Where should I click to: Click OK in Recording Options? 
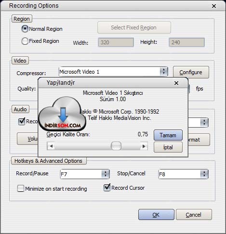(156, 215)
